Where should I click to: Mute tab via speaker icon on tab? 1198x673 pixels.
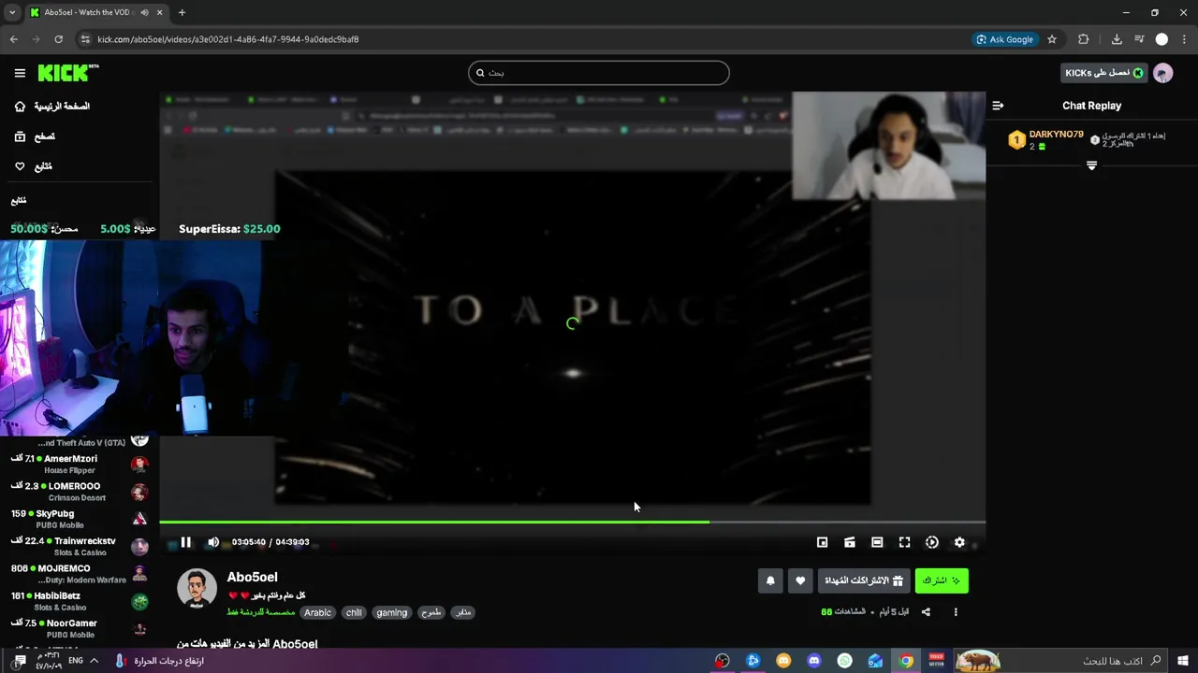pyautogui.click(x=144, y=12)
